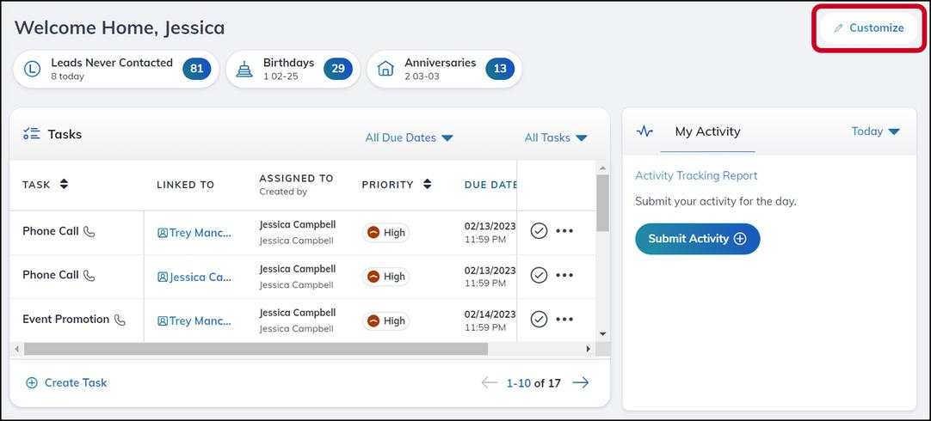This screenshot has height=421, width=931.
Task: Select the My Activity tab
Action: [x=707, y=131]
